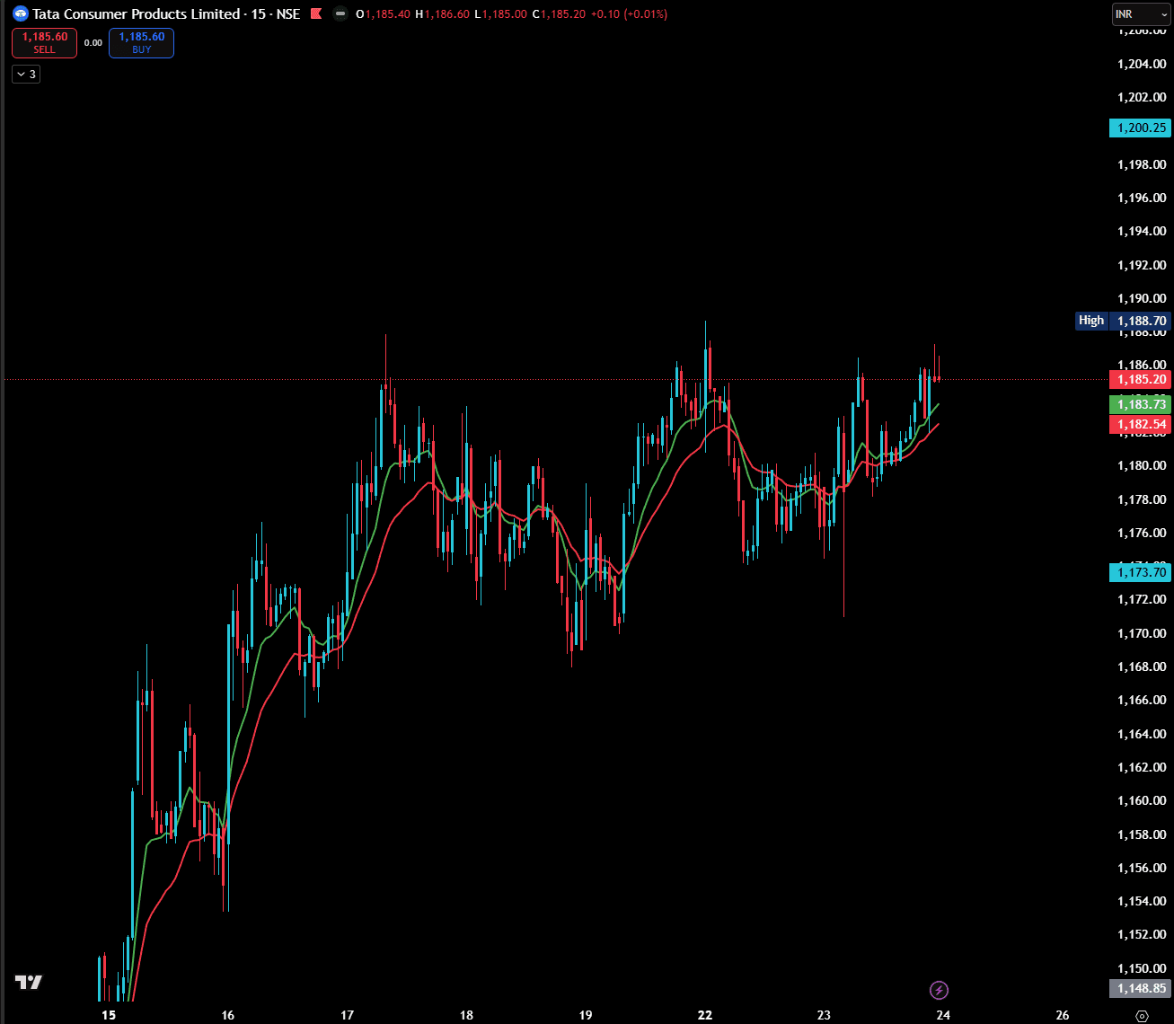Click the 1,173.70 cyan price label
This screenshot has width=1174, height=1024.
click(x=1140, y=572)
